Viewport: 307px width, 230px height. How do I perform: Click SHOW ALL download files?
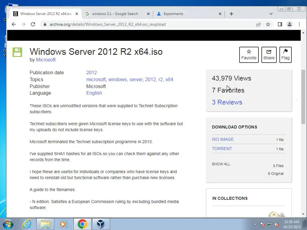pos(221,164)
